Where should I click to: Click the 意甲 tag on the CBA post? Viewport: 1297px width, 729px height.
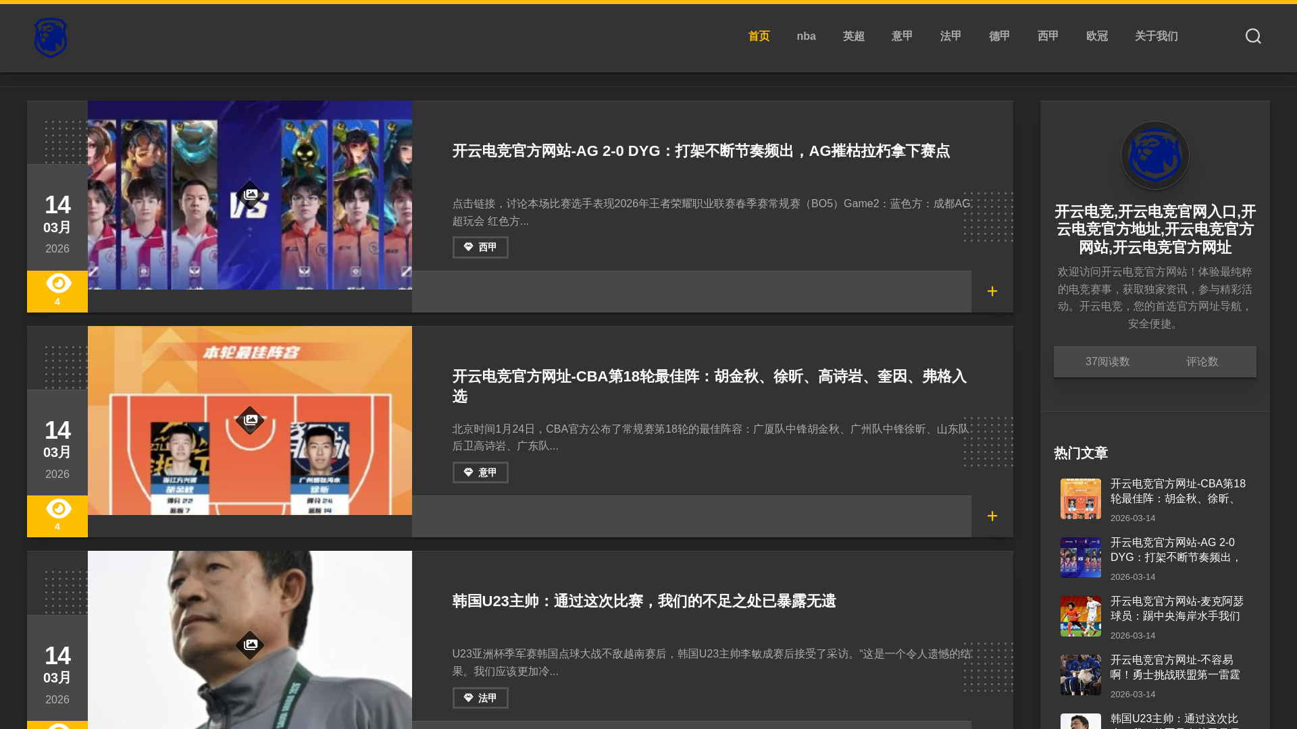480,473
